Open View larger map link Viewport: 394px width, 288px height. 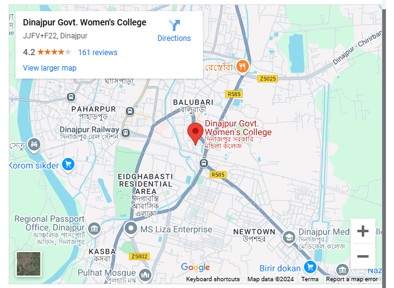[50, 68]
